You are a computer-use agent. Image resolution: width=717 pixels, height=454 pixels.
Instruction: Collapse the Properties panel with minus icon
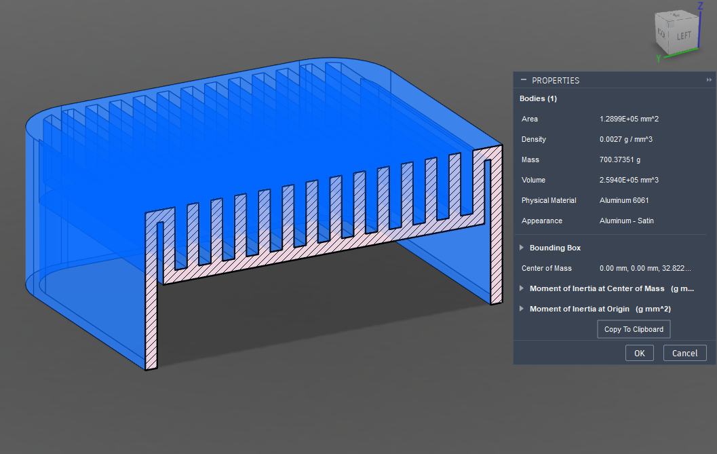(523, 80)
